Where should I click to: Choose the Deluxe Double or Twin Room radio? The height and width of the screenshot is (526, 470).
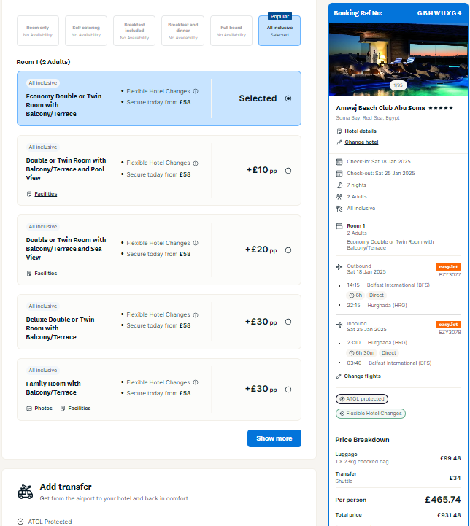tap(288, 322)
